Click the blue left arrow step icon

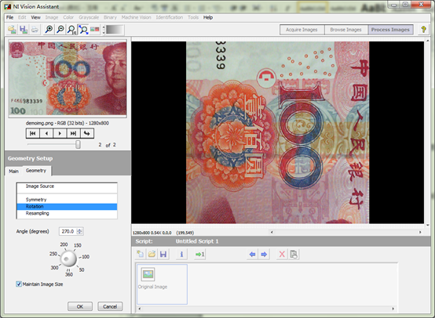[252, 254]
